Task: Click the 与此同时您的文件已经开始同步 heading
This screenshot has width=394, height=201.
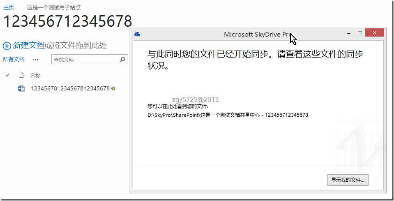Action: coord(255,60)
